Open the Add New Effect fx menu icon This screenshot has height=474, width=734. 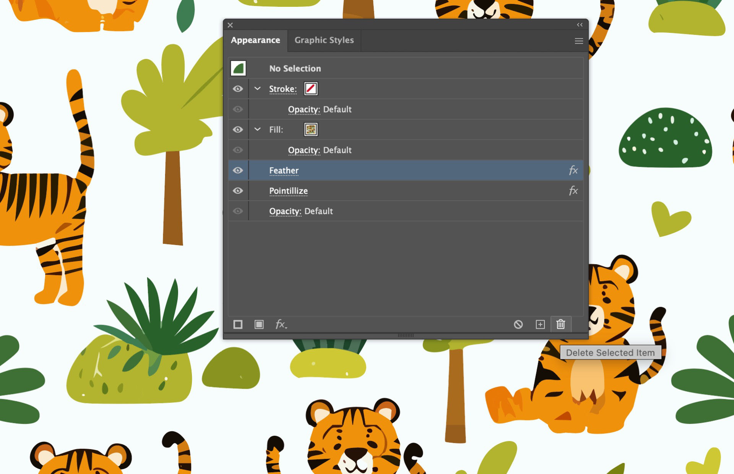(x=281, y=324)
